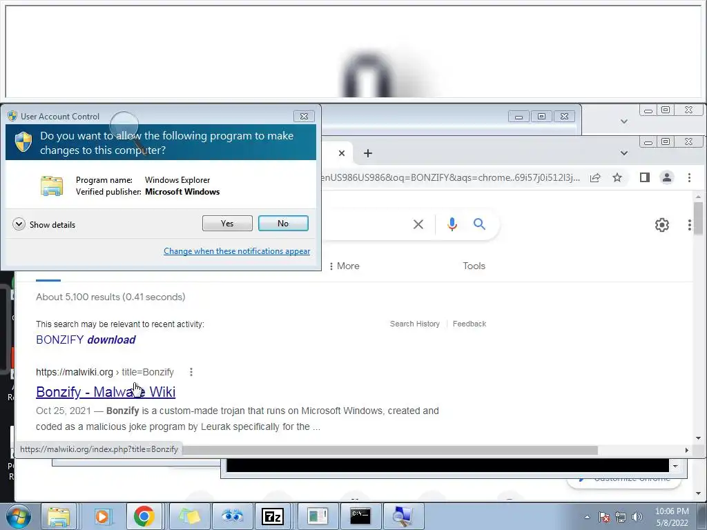Switch to the Command Prompt taskbar item
707x530 pixels.
(x=360, y=516)
